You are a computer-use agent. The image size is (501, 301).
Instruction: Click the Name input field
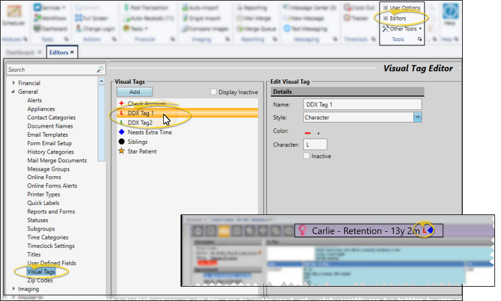coord(362,105)
